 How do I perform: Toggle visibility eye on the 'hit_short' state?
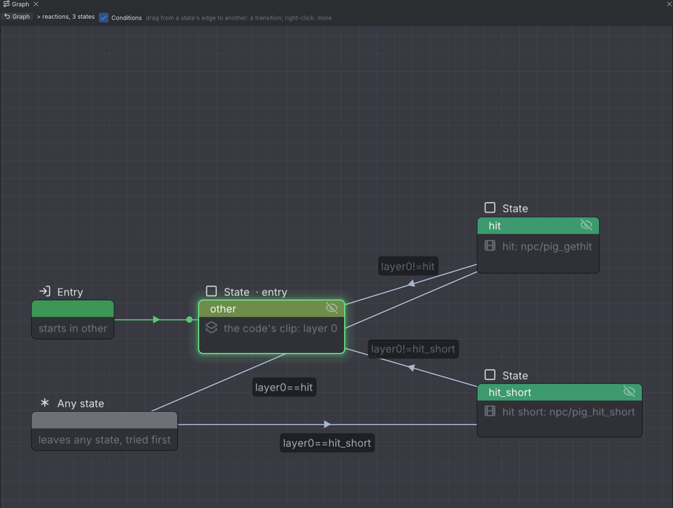tap(629, 392)
